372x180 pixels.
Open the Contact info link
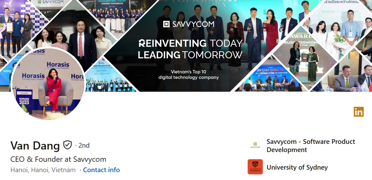(x=101, y=170)
